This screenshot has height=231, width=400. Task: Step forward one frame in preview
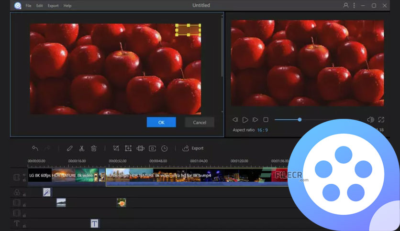(x=255, y=120)
